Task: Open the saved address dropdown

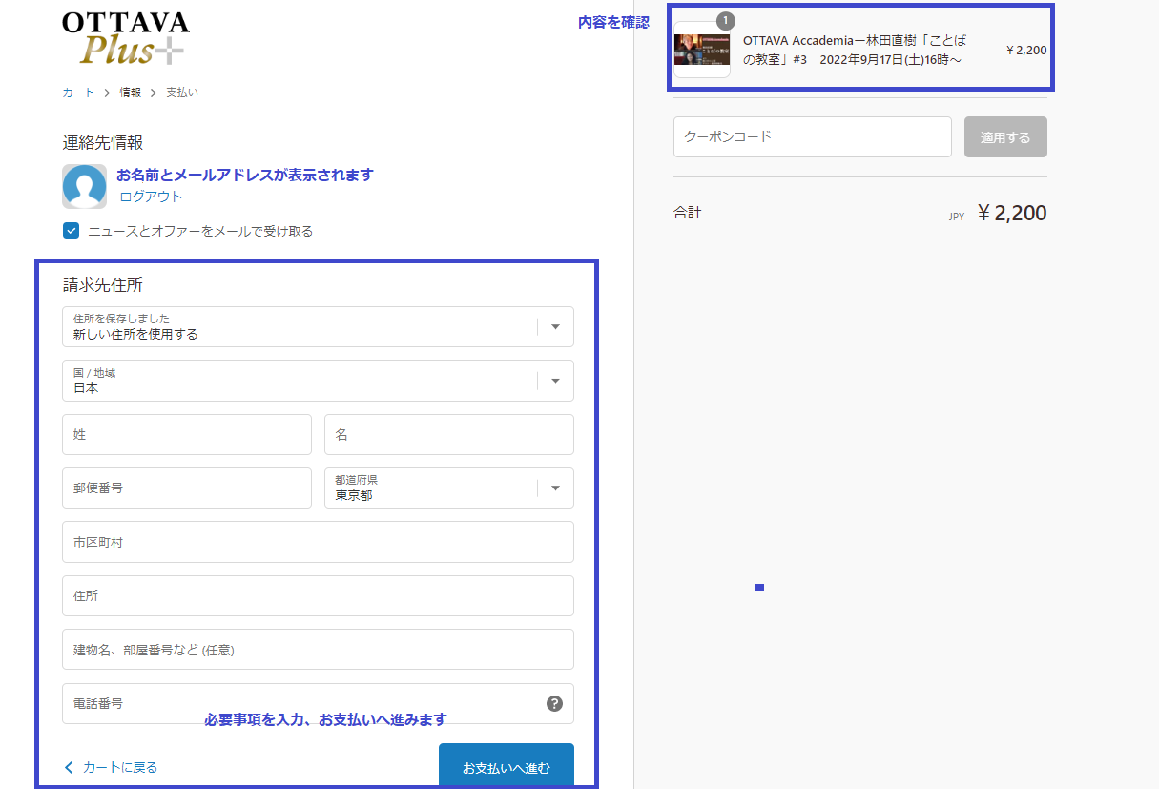Action: click(318, 326)
